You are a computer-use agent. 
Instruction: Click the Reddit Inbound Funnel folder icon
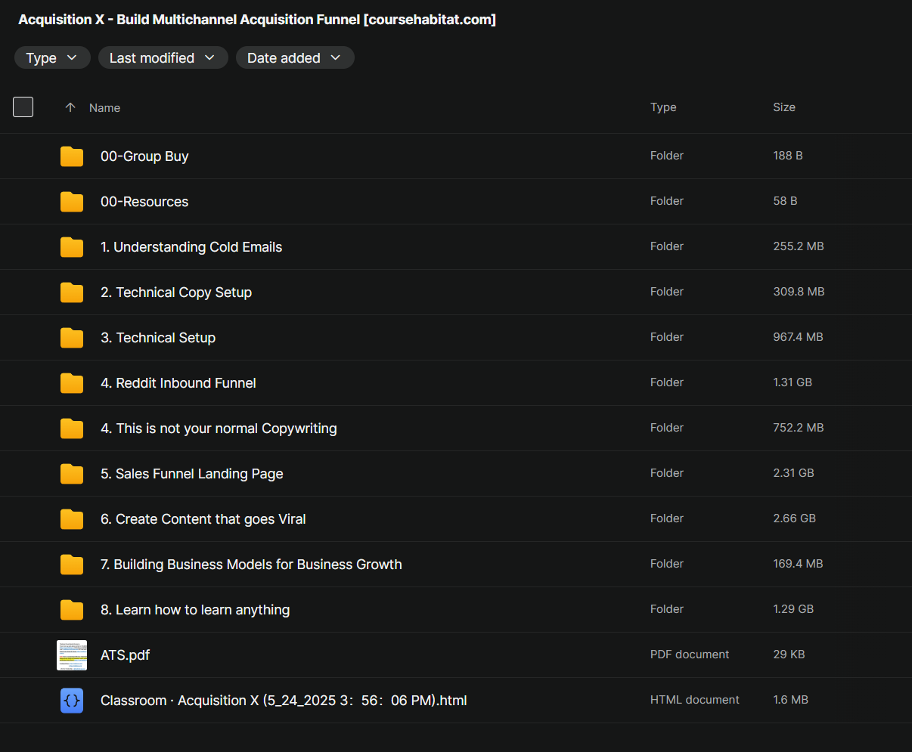[x=72, y=383]
